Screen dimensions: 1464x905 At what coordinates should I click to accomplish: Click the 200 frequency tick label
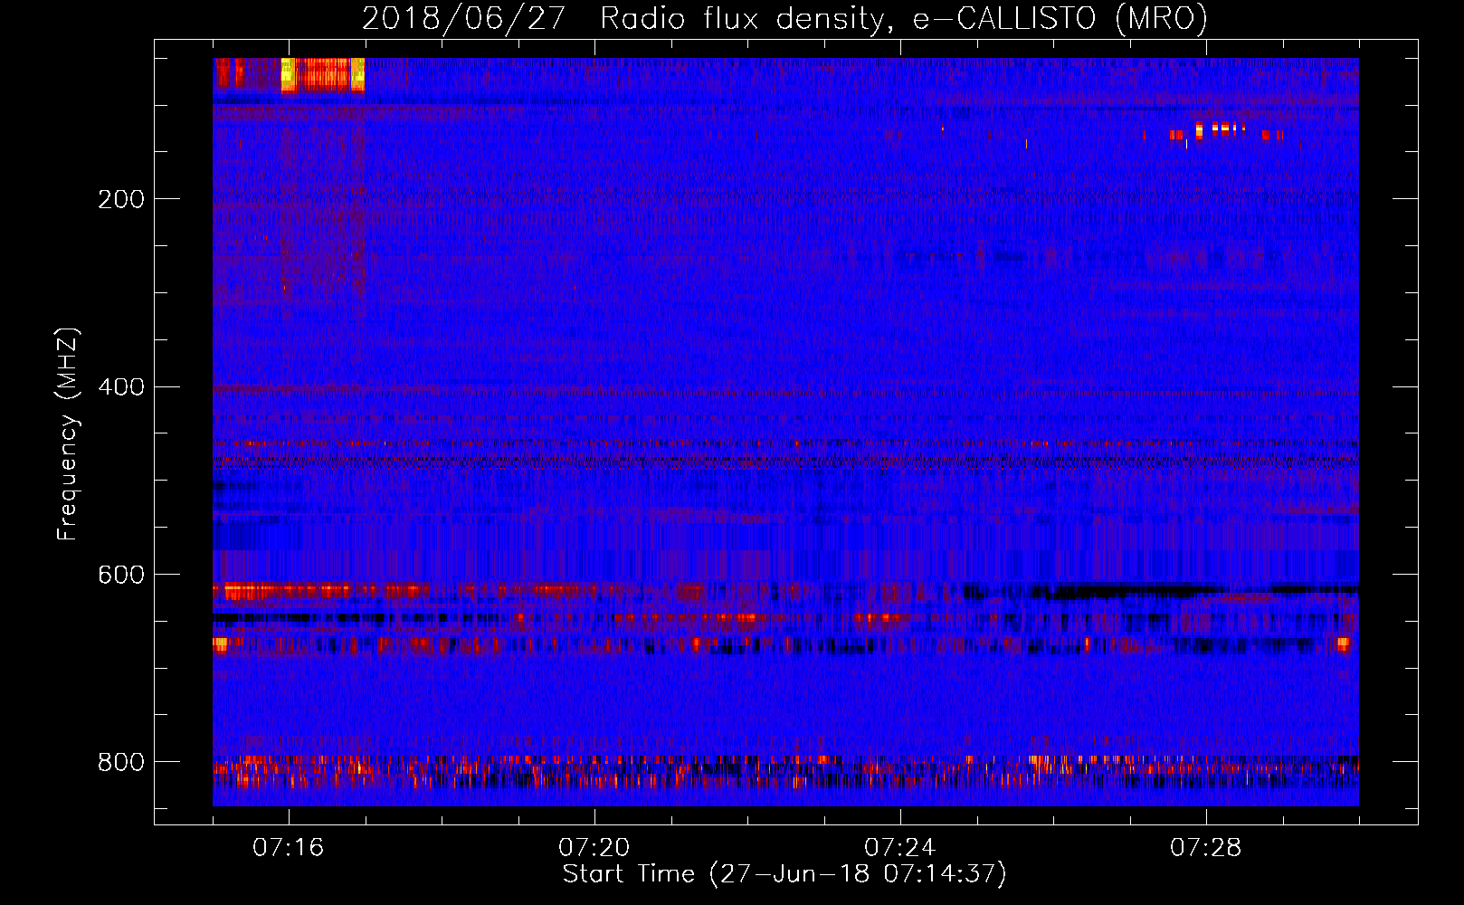coord(121,199)
